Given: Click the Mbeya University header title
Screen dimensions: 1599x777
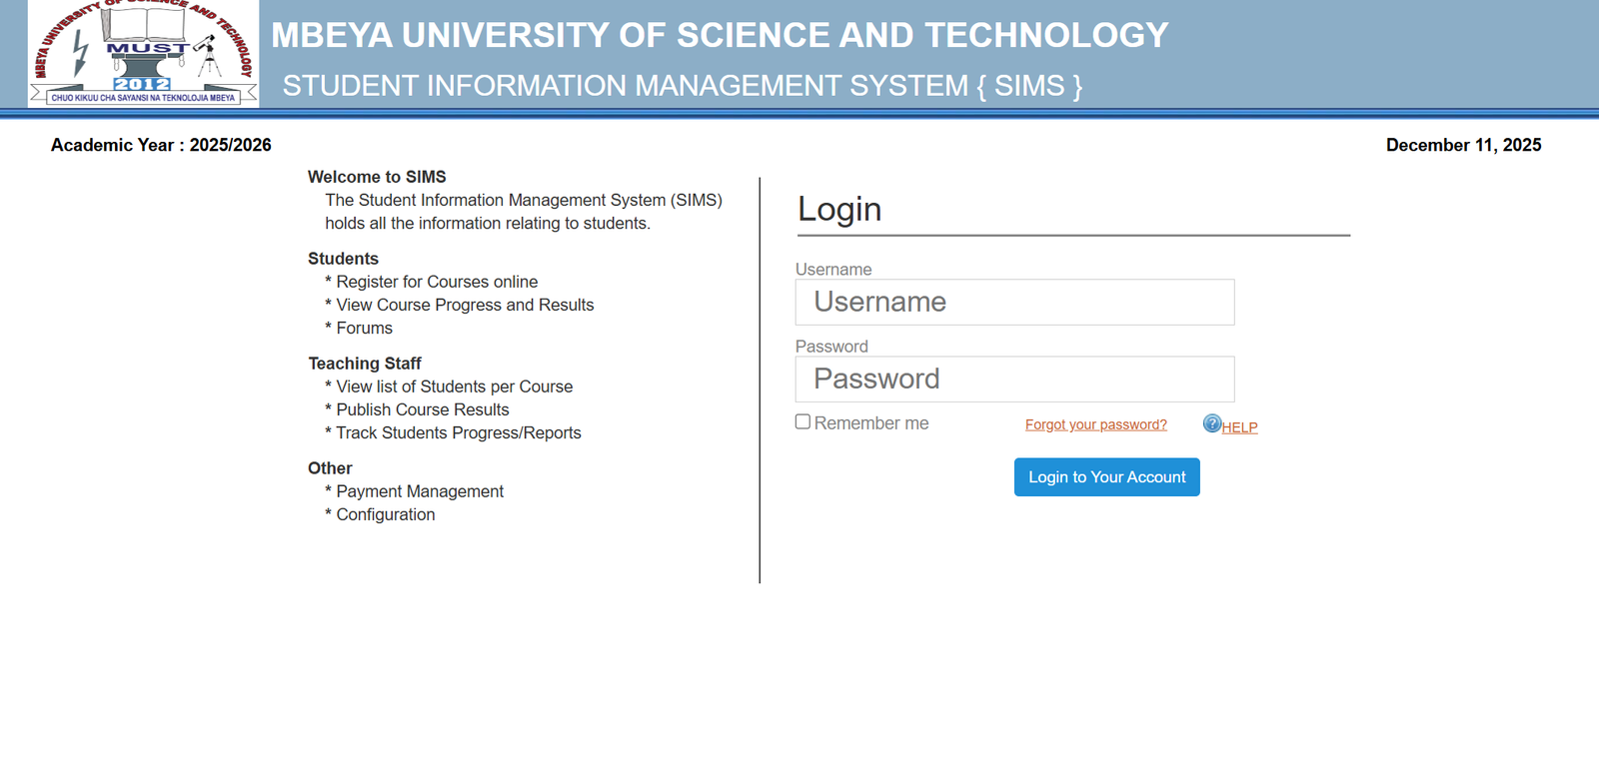Looking at the screenshot, I should [720, 36].
